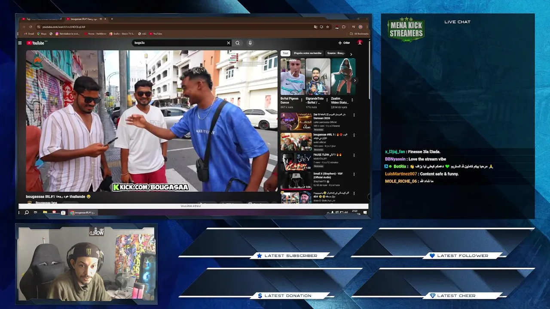Click BBNyassin chat username

pos(394,159)
